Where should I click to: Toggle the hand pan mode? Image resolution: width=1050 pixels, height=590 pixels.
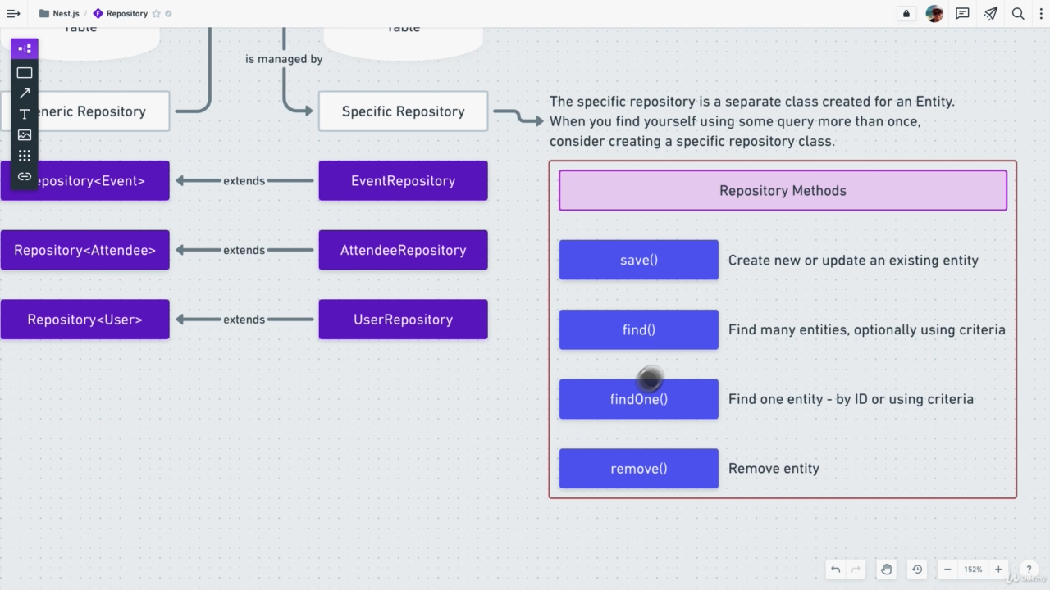[886, 570]
